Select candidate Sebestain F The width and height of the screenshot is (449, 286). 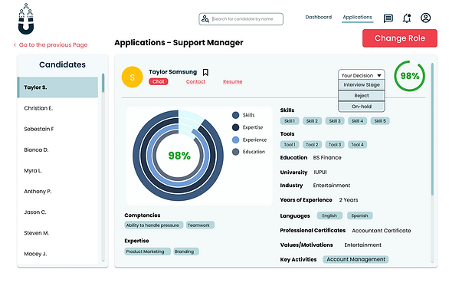coord(57,130)
